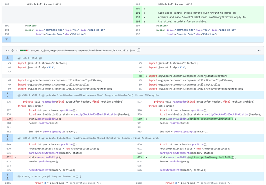266x185 pixels.
Task: Open the three-dot options menu for SevenZFile.java
Action: click(258, 51)
